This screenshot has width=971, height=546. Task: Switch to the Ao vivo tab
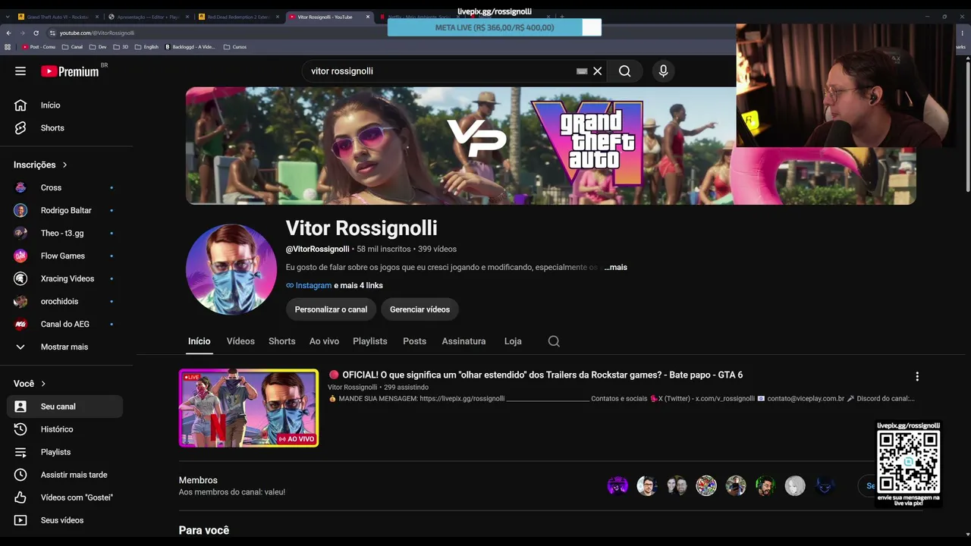[324, 341]
